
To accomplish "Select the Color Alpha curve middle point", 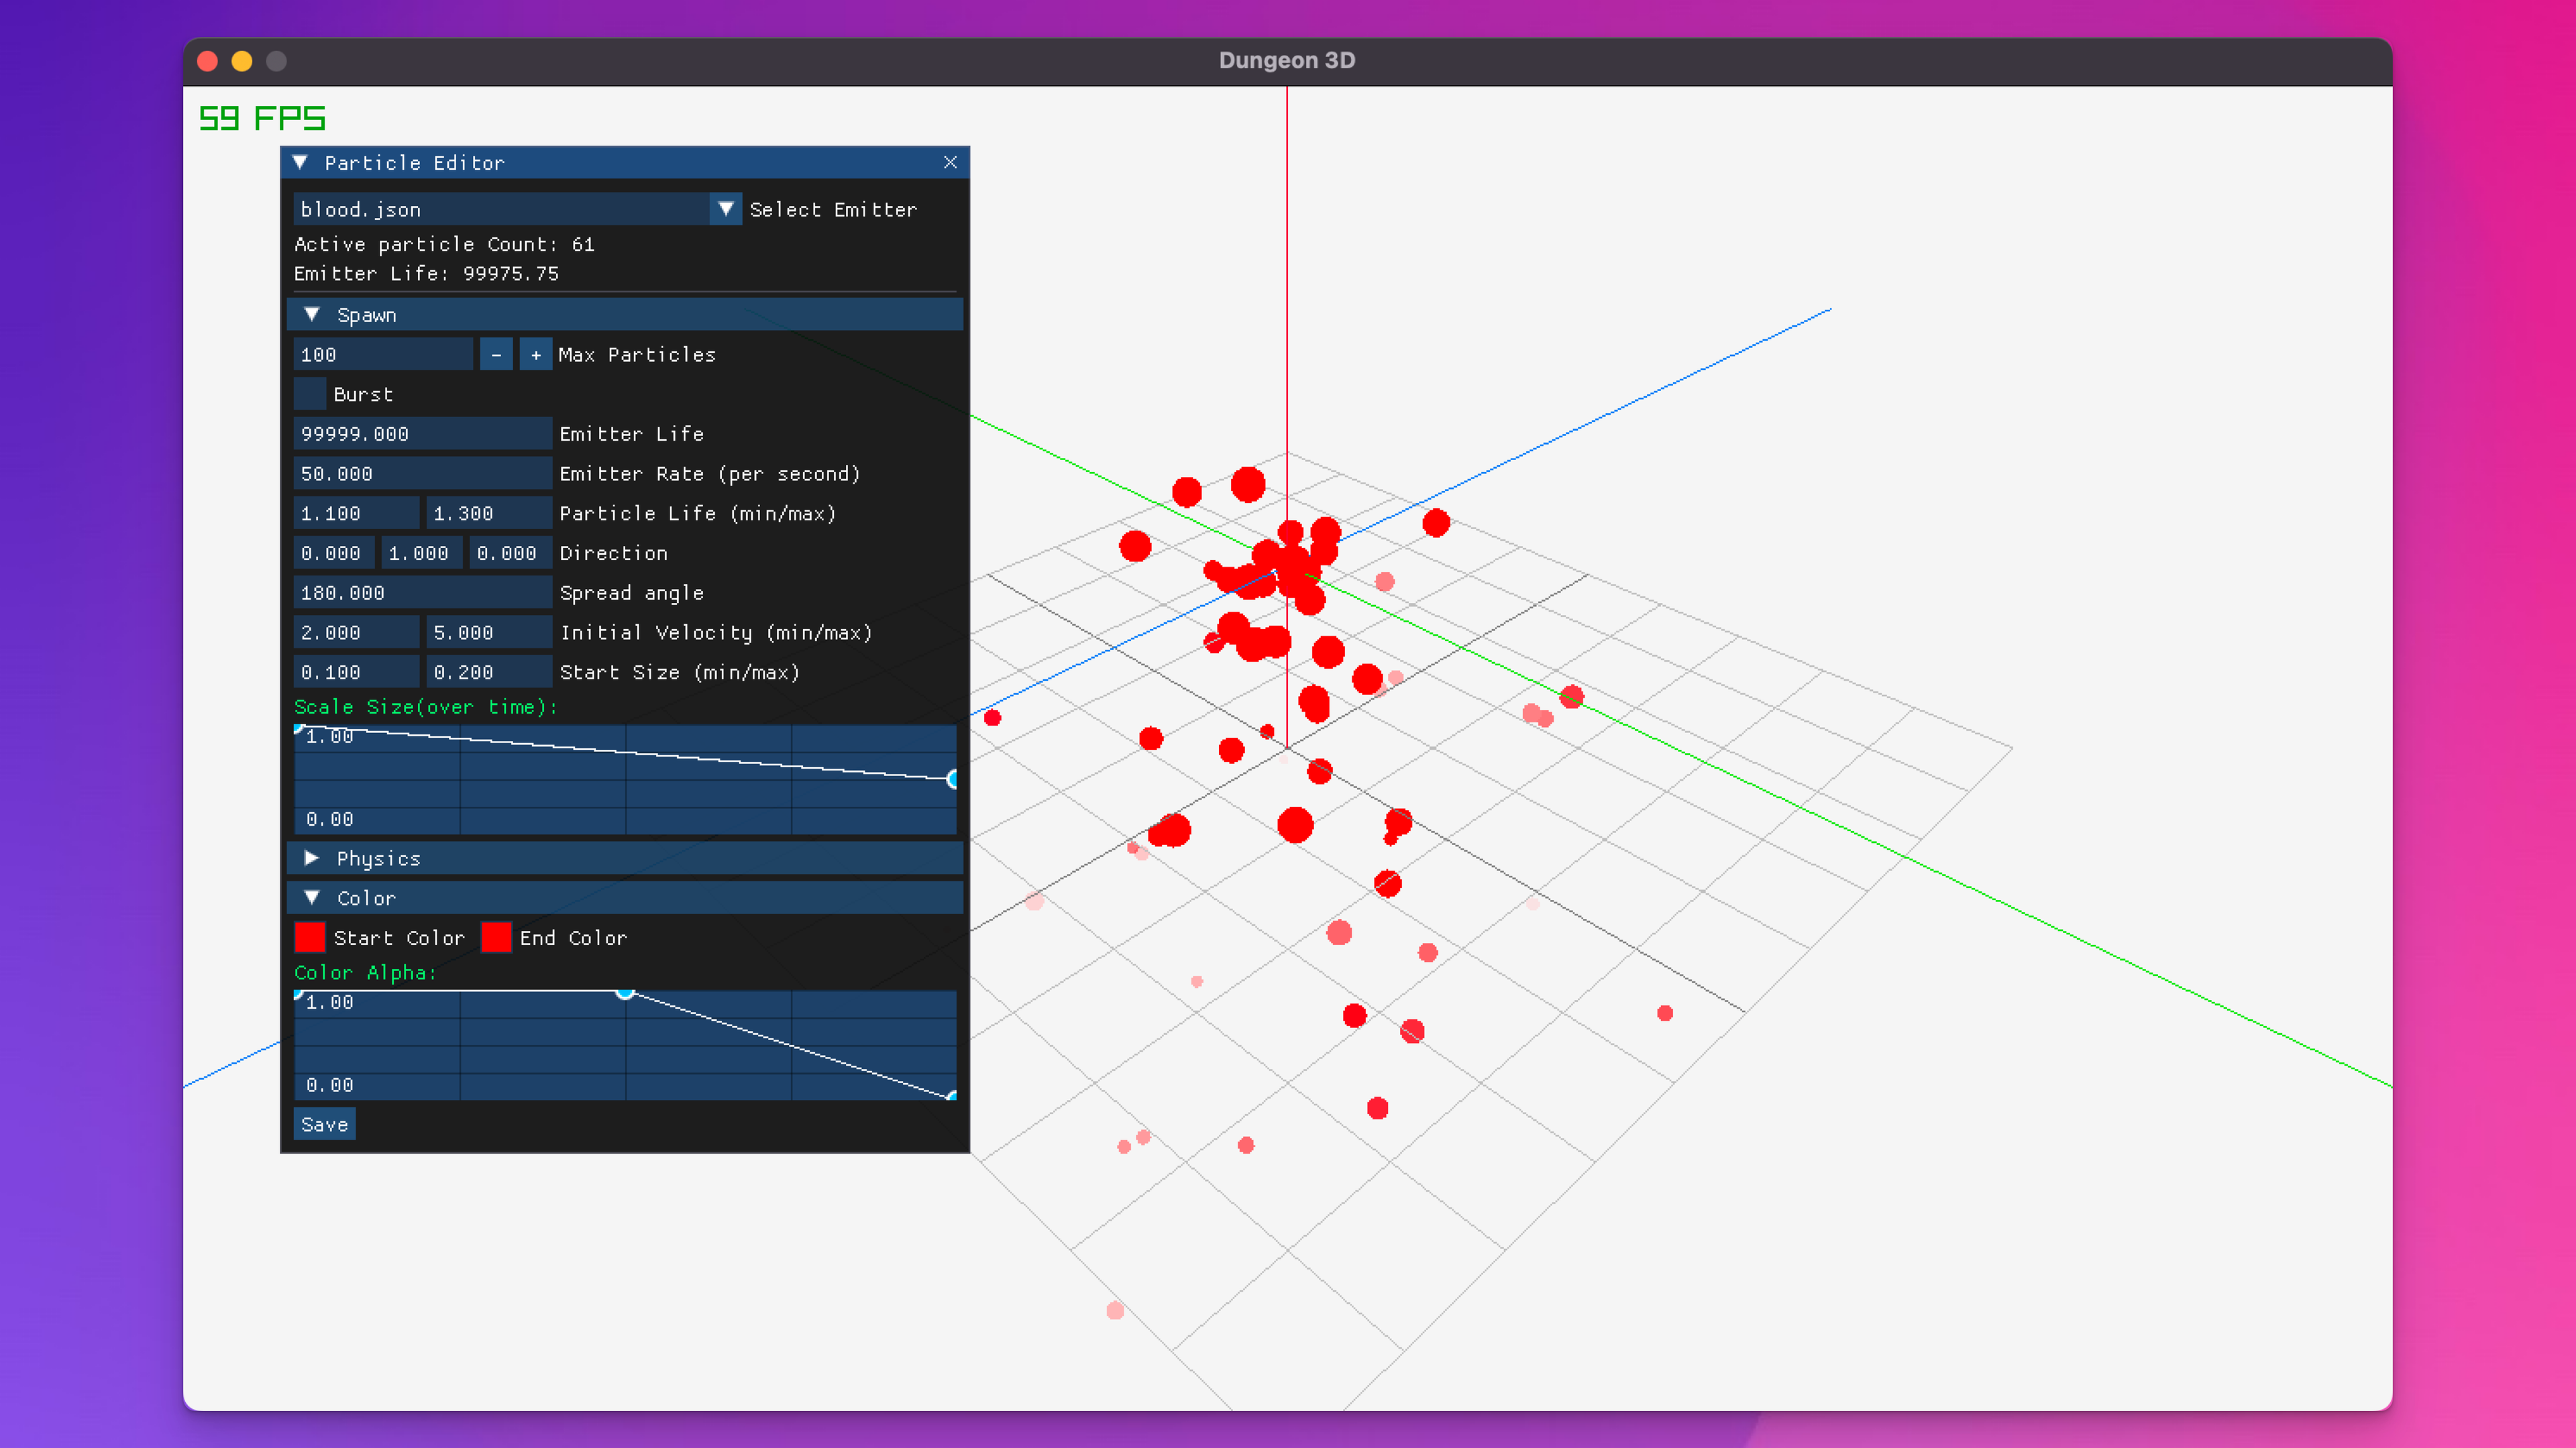I will (x=625, y=992).
